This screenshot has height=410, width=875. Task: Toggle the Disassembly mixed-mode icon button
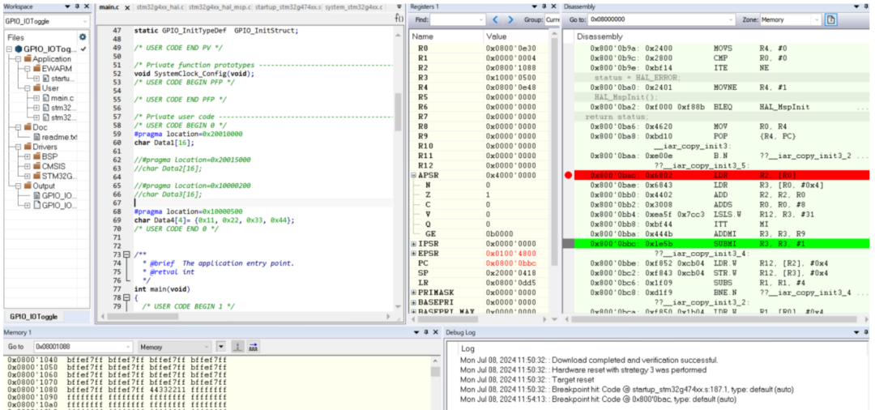click(x=831, y=19)
